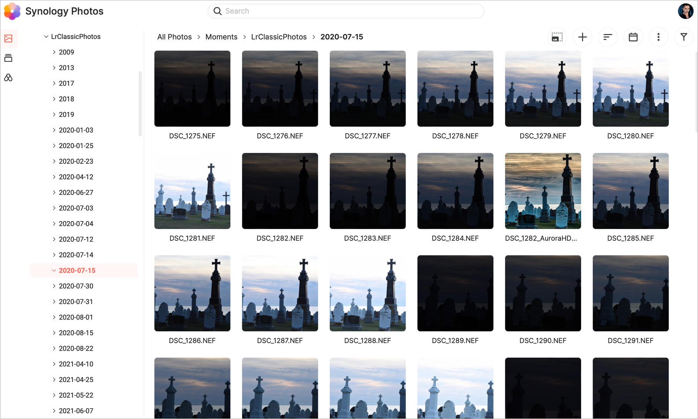This screenshot has height=419, width=698.
Task: Expand the 2009 folder
Action: (54, 52)
